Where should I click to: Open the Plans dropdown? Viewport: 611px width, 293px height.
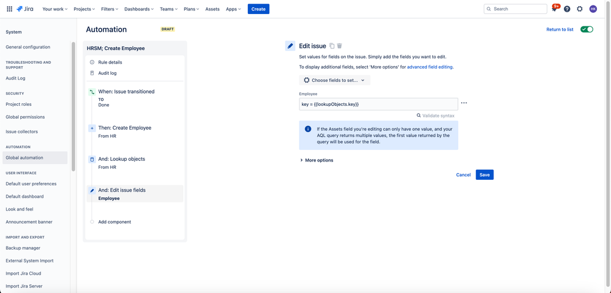(x=192, y=9)
